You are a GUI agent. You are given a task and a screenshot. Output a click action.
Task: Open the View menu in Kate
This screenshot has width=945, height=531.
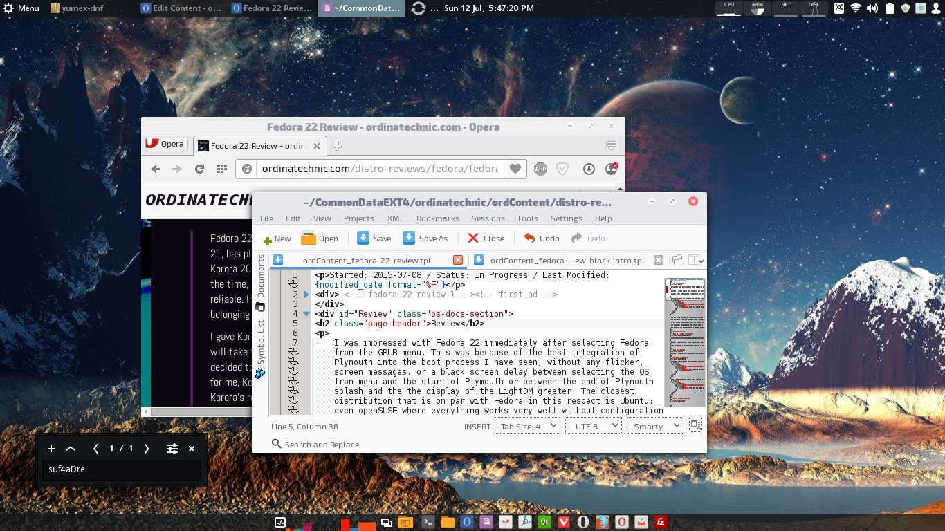(x=322, y=218)
